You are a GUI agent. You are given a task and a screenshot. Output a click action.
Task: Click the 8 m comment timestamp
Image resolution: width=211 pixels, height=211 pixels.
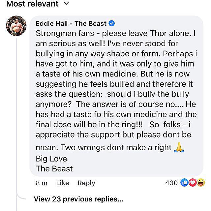point(42,183)
